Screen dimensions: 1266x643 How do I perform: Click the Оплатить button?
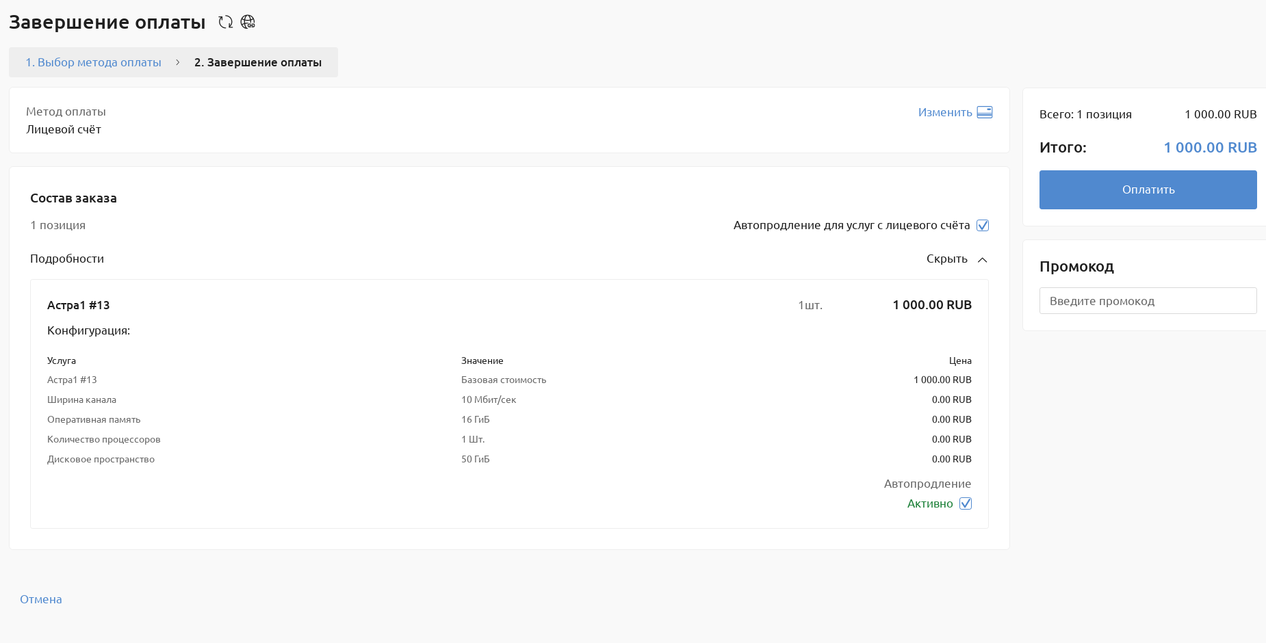[x=1148, y=189]
